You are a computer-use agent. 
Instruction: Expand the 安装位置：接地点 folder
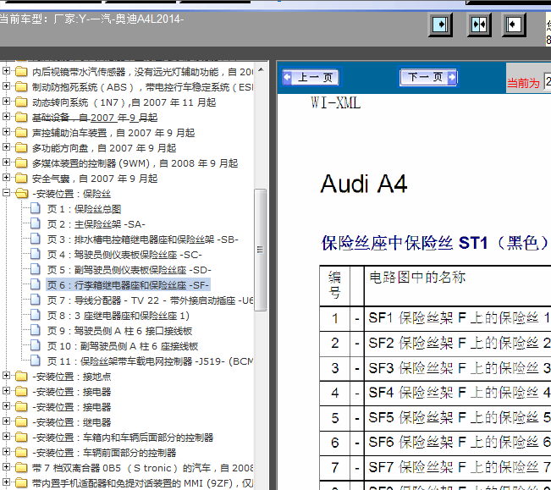pos(6,376)
